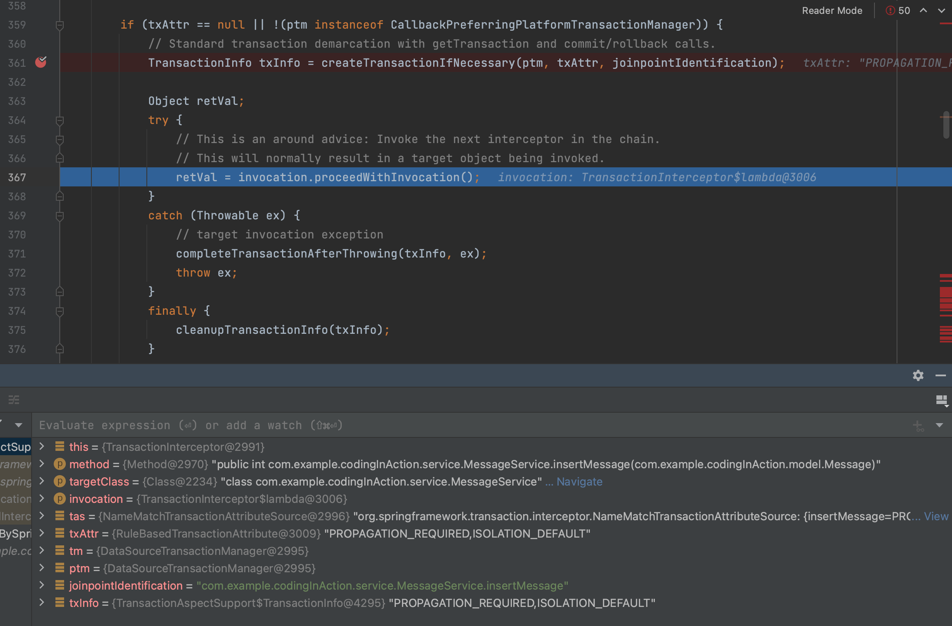The width and height of the screenshot is (952, 626).
Task: Go to next highlighted error arrow
Action: point(942,10)
